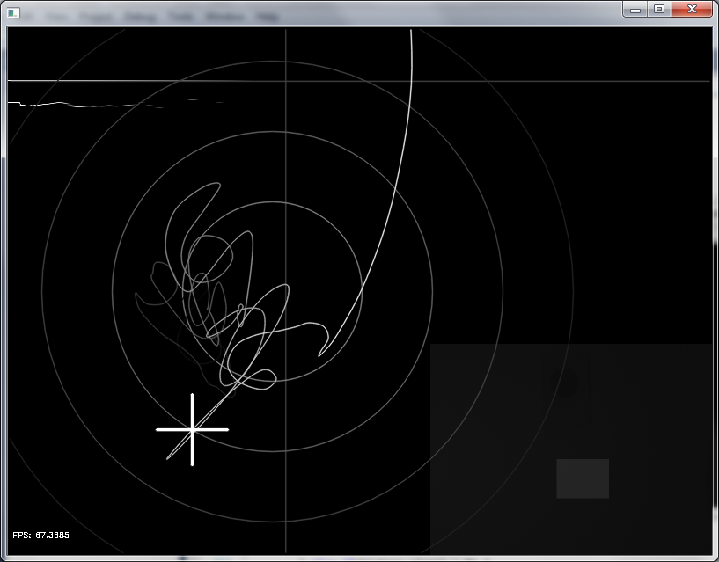This screenshot has width=719, height=562.
Task: Click the center of the white crosshair
Action: [192, 429]
